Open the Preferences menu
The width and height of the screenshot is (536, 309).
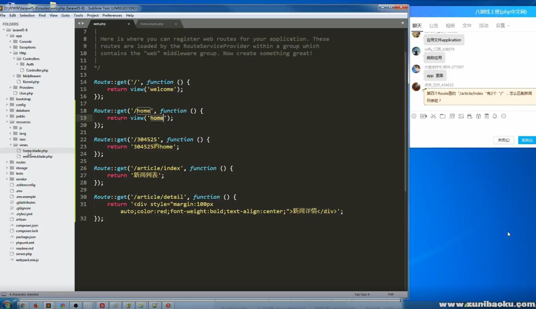[x=112, y=15]
